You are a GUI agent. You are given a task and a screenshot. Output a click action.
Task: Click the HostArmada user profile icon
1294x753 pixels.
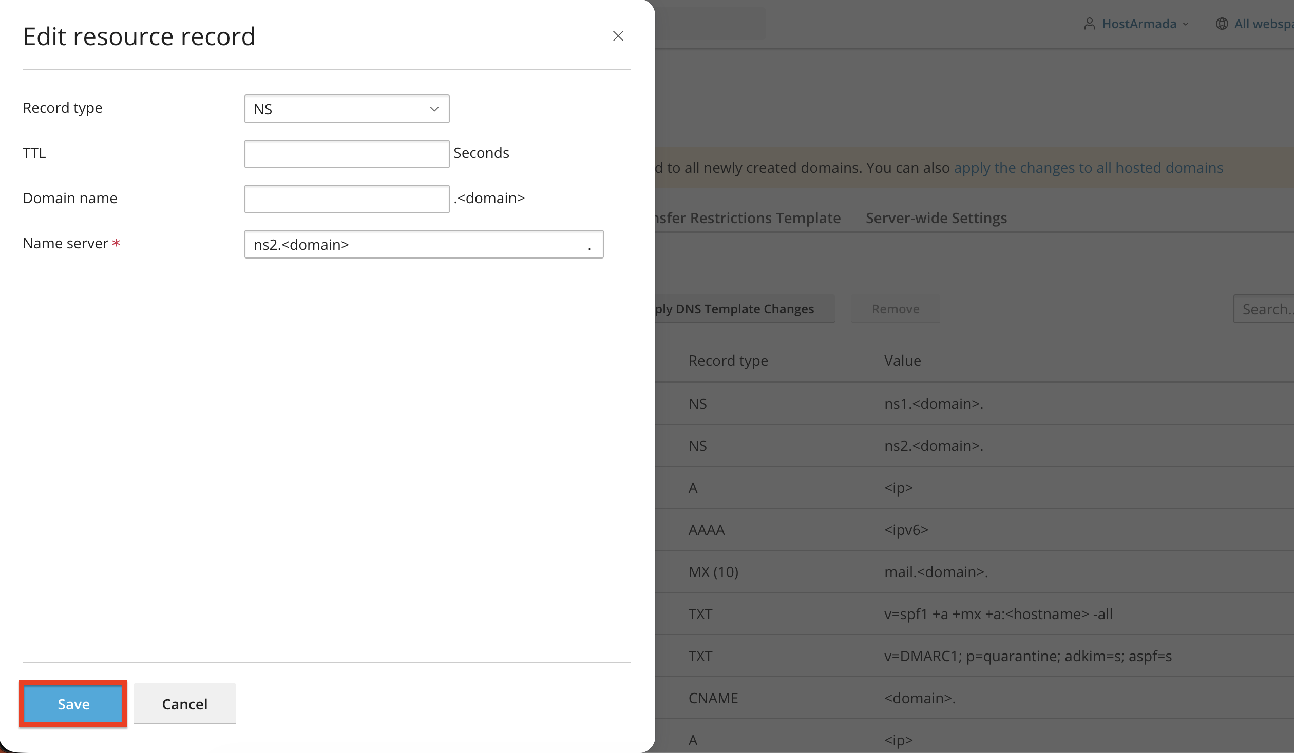click(x=1089, y=24)
